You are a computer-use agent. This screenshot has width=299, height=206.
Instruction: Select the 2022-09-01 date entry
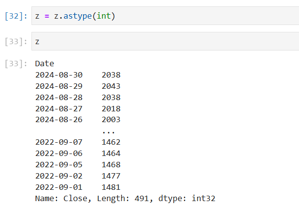(59, 187)
